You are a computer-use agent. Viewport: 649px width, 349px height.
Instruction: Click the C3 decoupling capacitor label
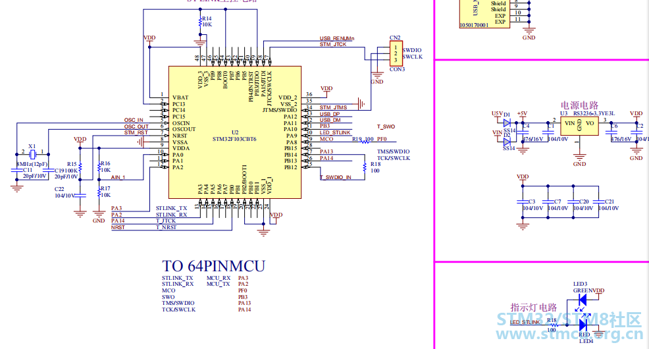[532, 201]
